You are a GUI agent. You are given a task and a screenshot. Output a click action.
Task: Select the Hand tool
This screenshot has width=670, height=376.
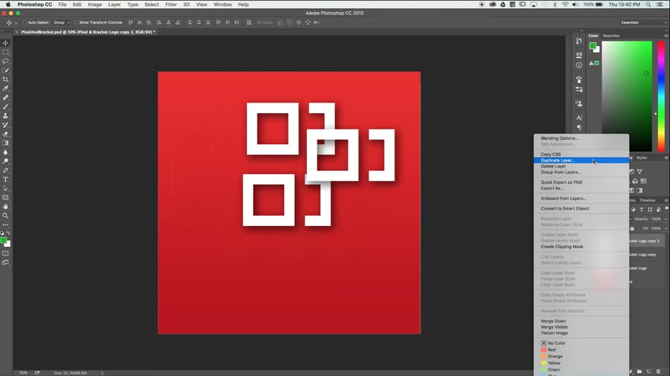5,207
